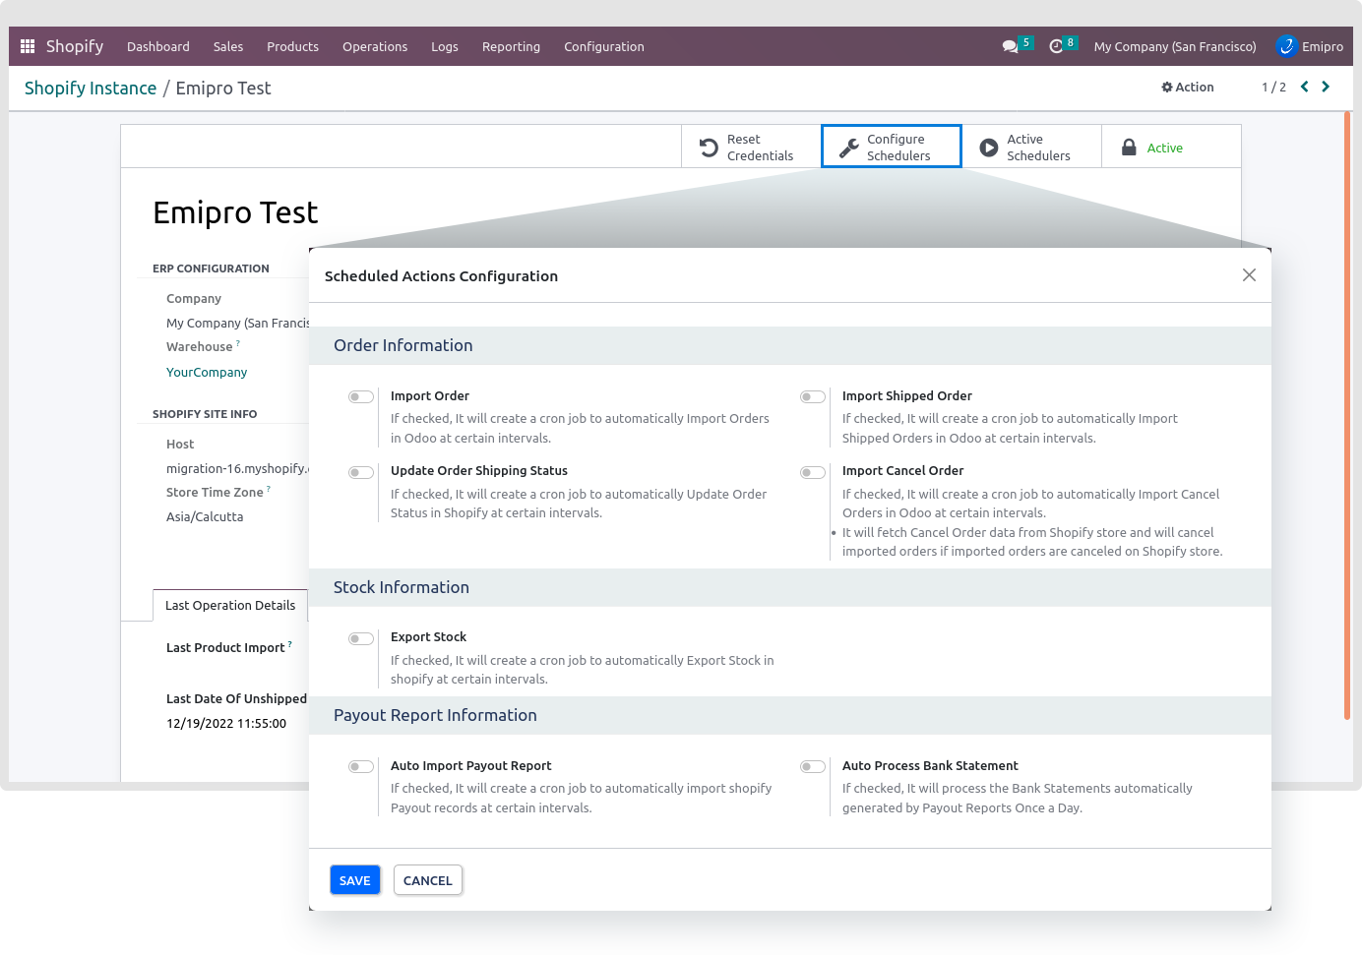The height and width of the screenshot is (955, 1362).
Task: Open company switcher My Company (San Francisco)
Action: [1175, 46]
